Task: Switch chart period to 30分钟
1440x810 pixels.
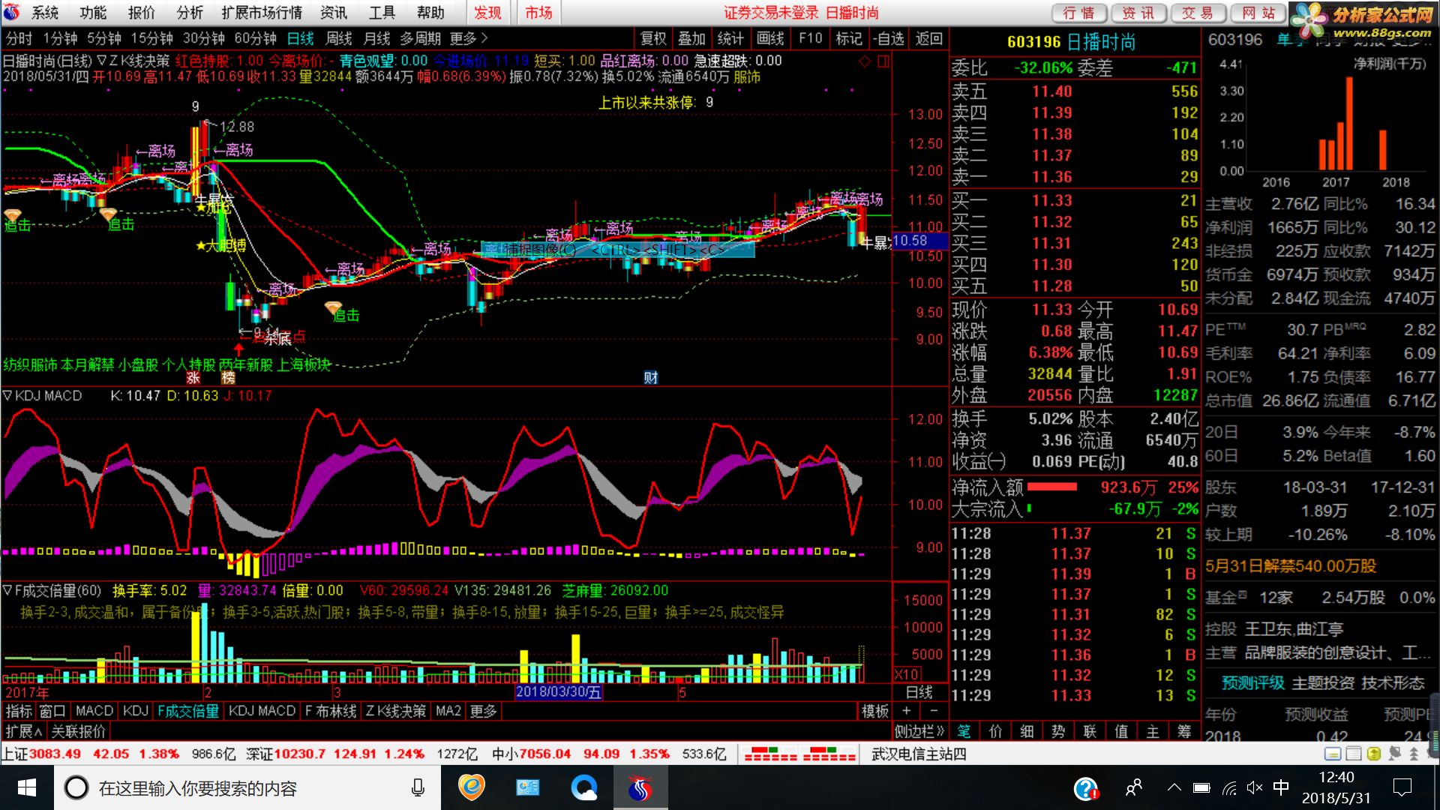Action: (x=203, y=38)
